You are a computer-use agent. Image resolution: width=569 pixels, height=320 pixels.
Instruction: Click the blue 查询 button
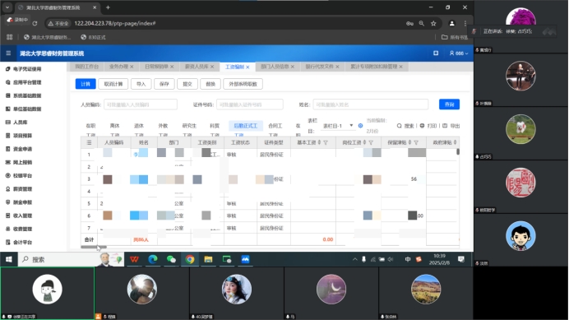point(449,104)
